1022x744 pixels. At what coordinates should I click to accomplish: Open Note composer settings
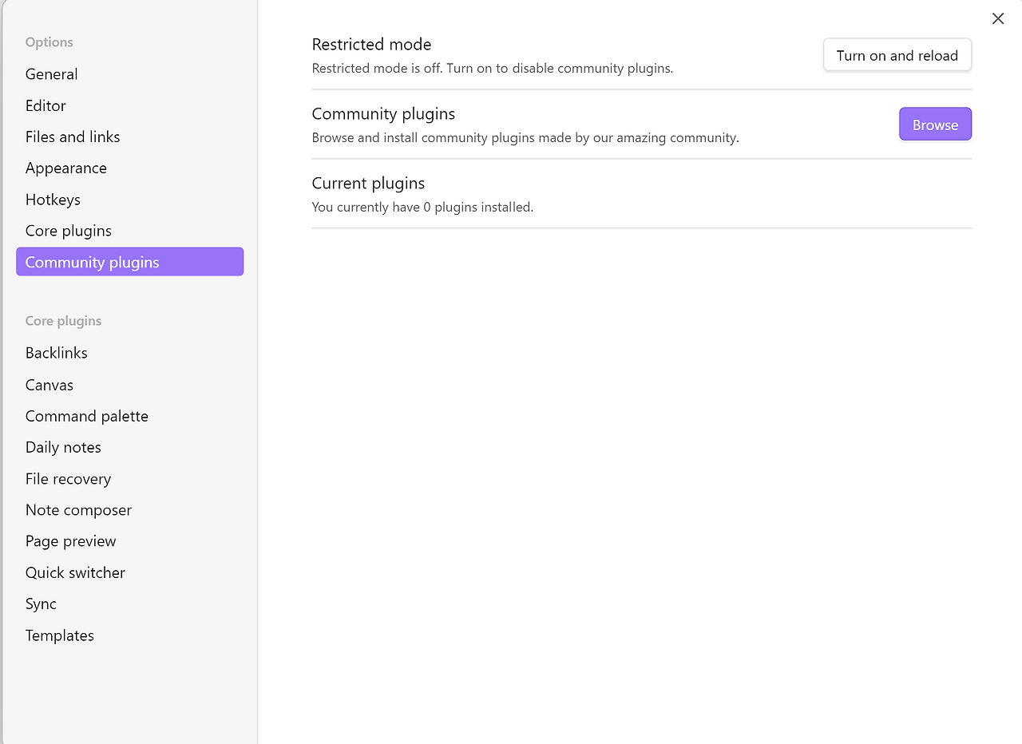78,510
